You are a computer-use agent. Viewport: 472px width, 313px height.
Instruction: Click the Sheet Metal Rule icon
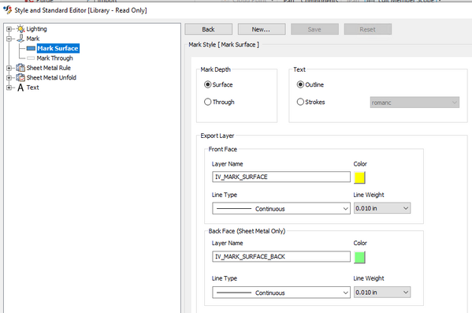[20, 68]
